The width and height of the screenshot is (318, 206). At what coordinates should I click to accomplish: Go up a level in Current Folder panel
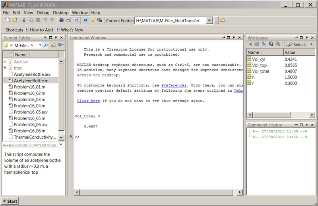click(53, 45)
